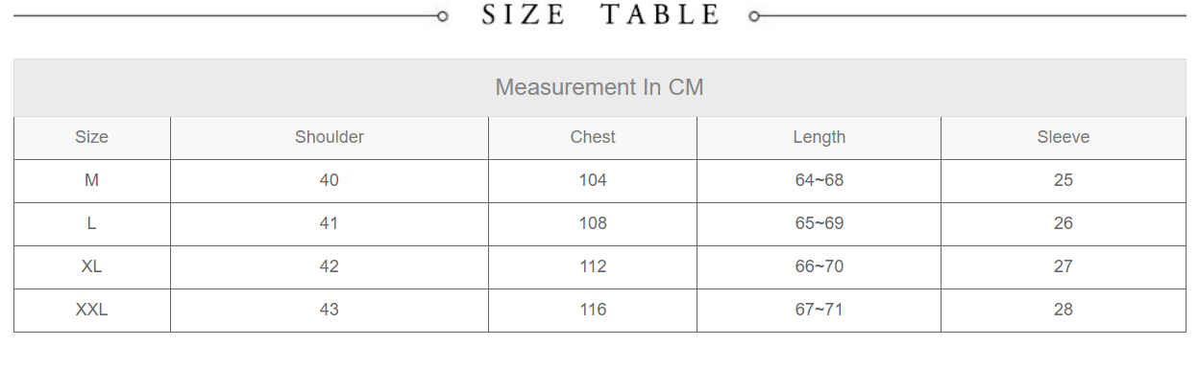Image resolution: width=1199 pixels, height=369 pixels.
Task: Click chest value 112
Action: click(x=593, y=267)
